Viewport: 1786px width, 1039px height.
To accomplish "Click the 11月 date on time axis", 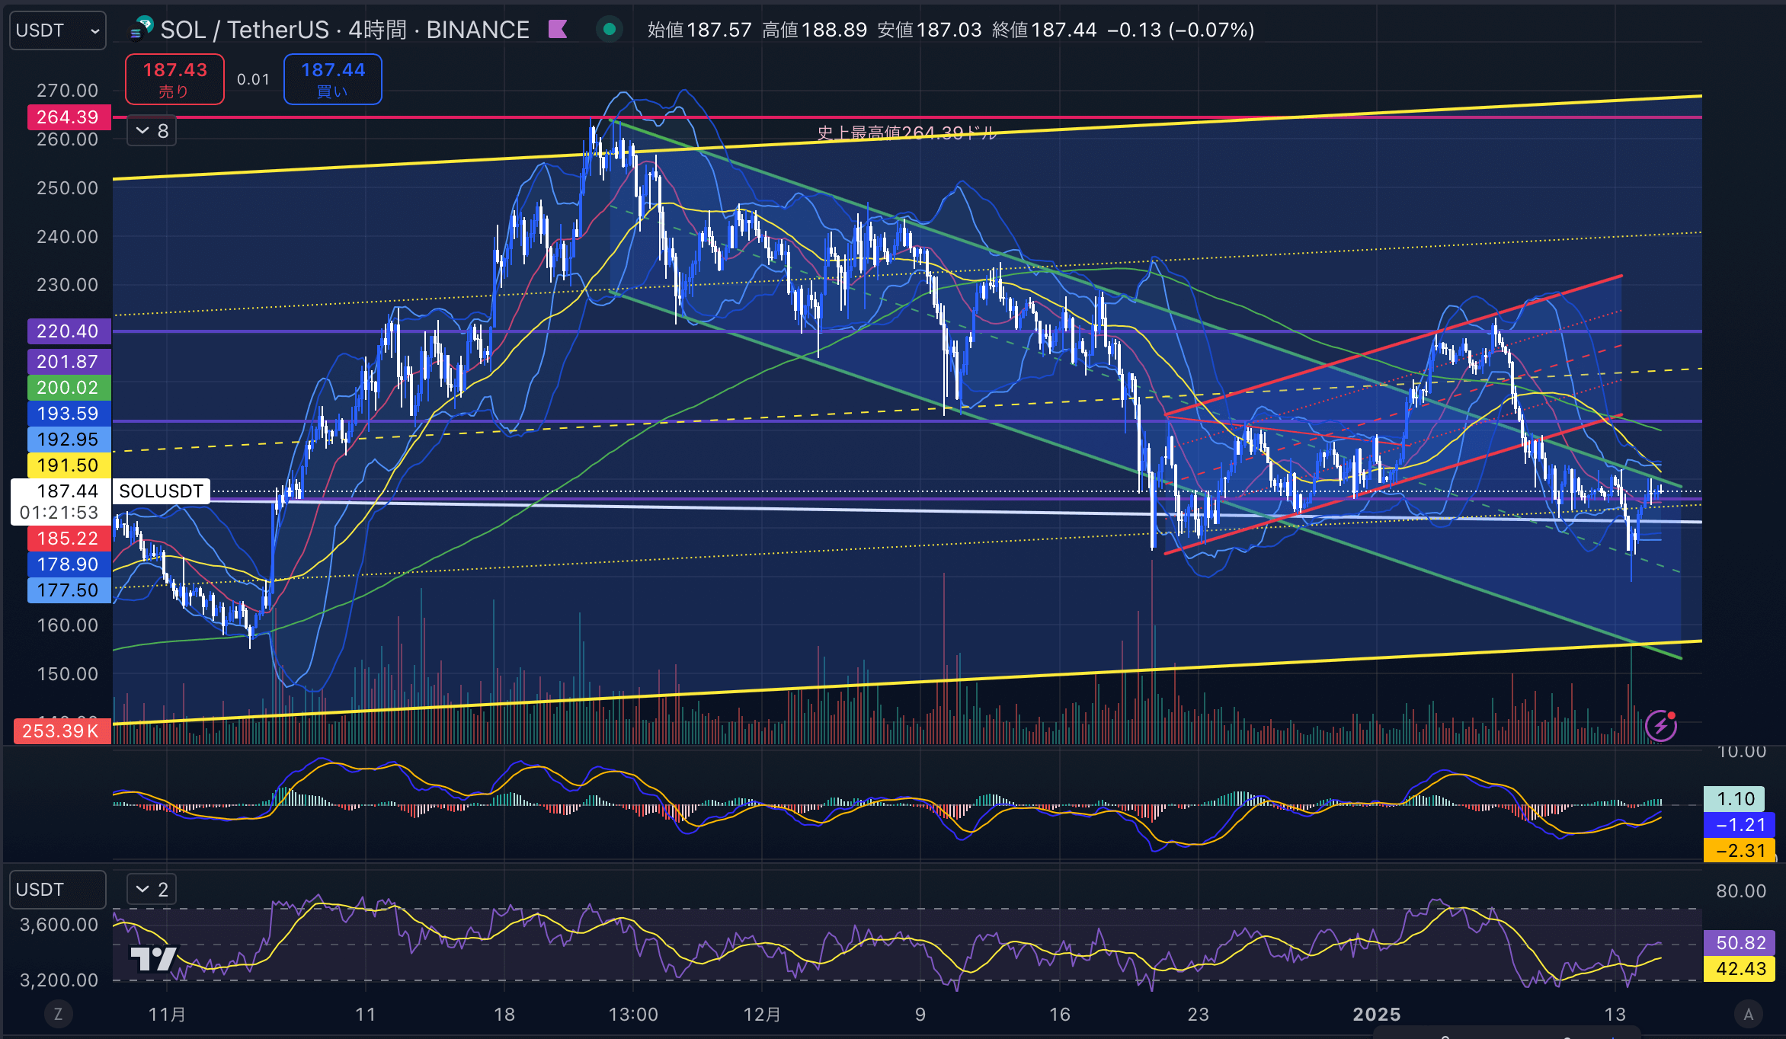I will point(167,1015).
